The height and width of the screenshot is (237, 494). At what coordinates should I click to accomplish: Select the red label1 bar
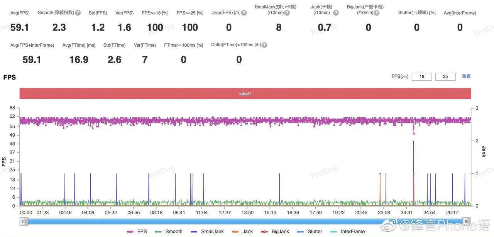point(245,93)
